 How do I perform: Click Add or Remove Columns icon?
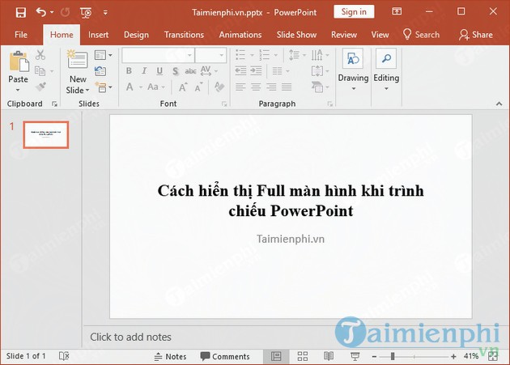coord(277,70)
